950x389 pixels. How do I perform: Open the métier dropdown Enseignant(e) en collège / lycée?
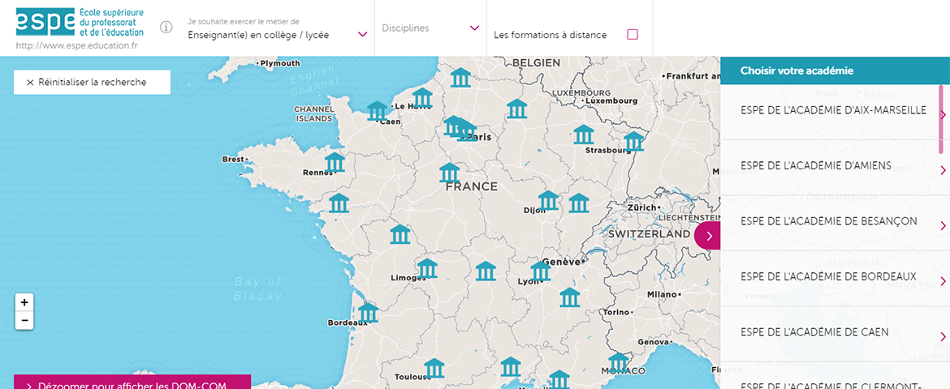coord(278,35)
